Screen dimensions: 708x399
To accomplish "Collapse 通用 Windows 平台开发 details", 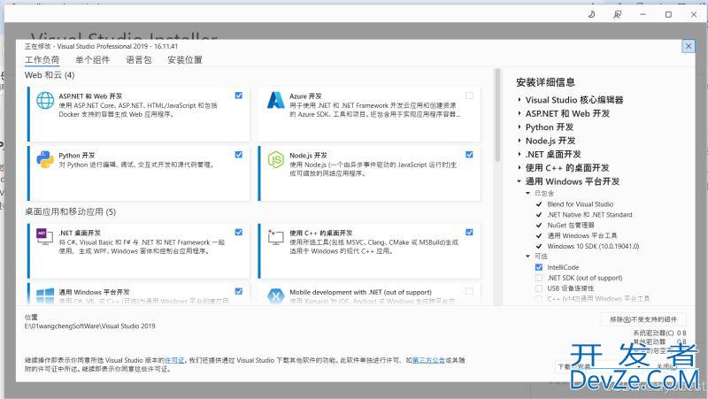I will pos(519,181).
